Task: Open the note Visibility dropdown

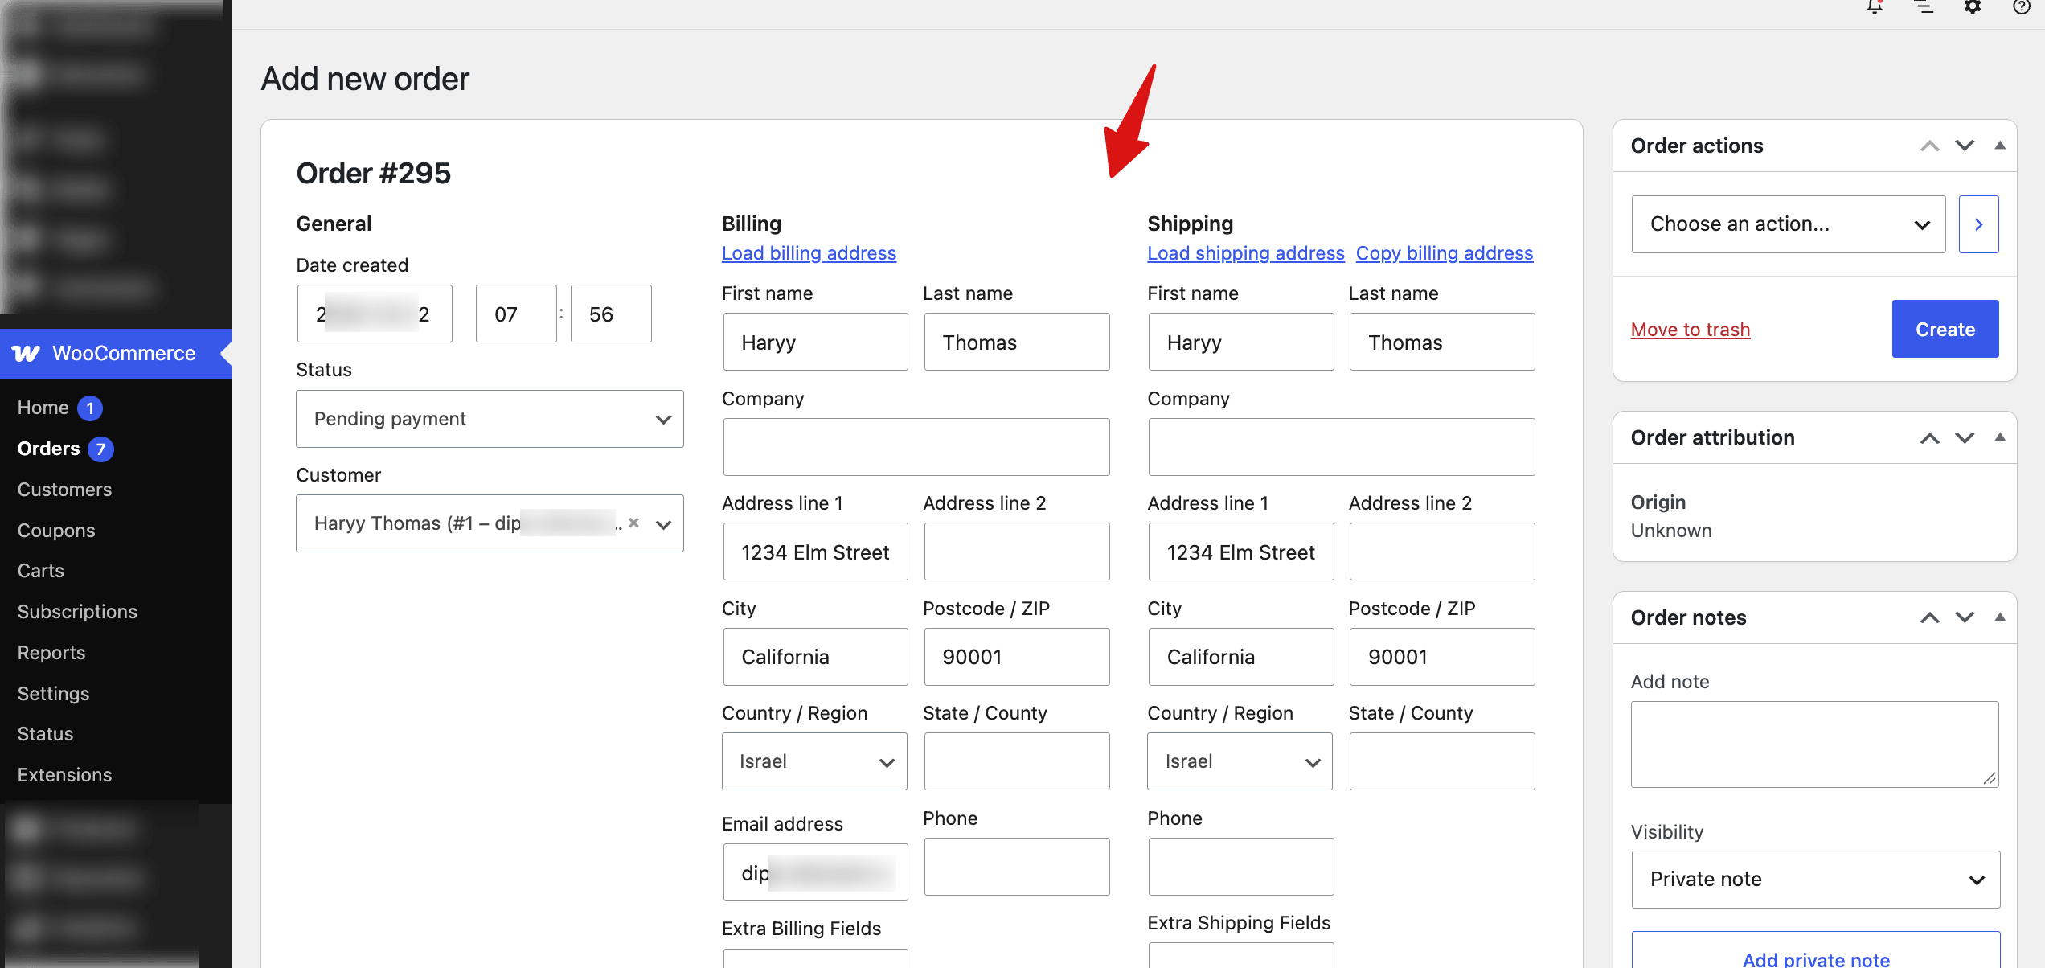Action: [1815, 880]
